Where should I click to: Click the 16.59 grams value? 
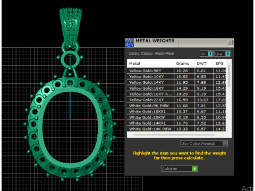[x=182, y=100]
